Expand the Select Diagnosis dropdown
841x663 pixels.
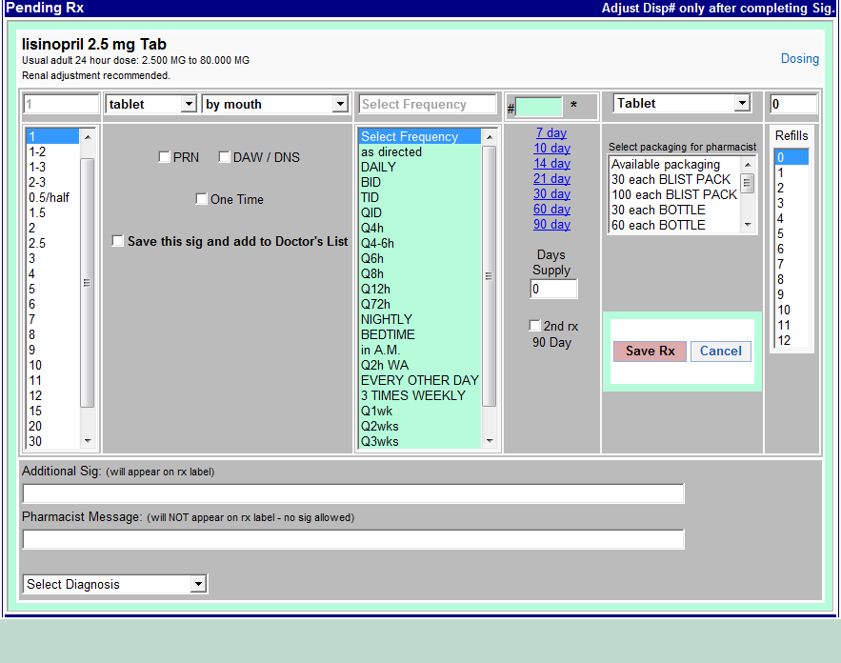pos(115,584)
